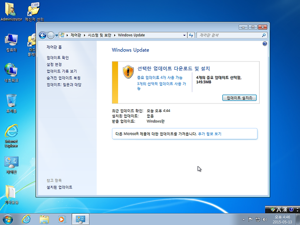The width and height of the screenshot is (300, 225).
Task: Click the 漢 Hanja conversion button on the language bar
Action: pos(285,210)
